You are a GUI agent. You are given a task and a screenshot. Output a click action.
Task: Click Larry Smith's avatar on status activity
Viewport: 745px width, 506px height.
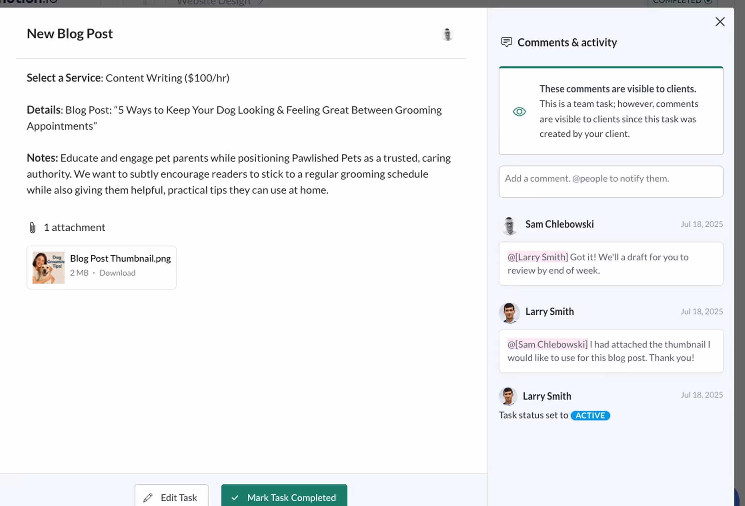508,396
